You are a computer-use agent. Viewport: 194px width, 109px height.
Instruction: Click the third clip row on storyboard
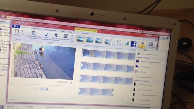[106, 79]
